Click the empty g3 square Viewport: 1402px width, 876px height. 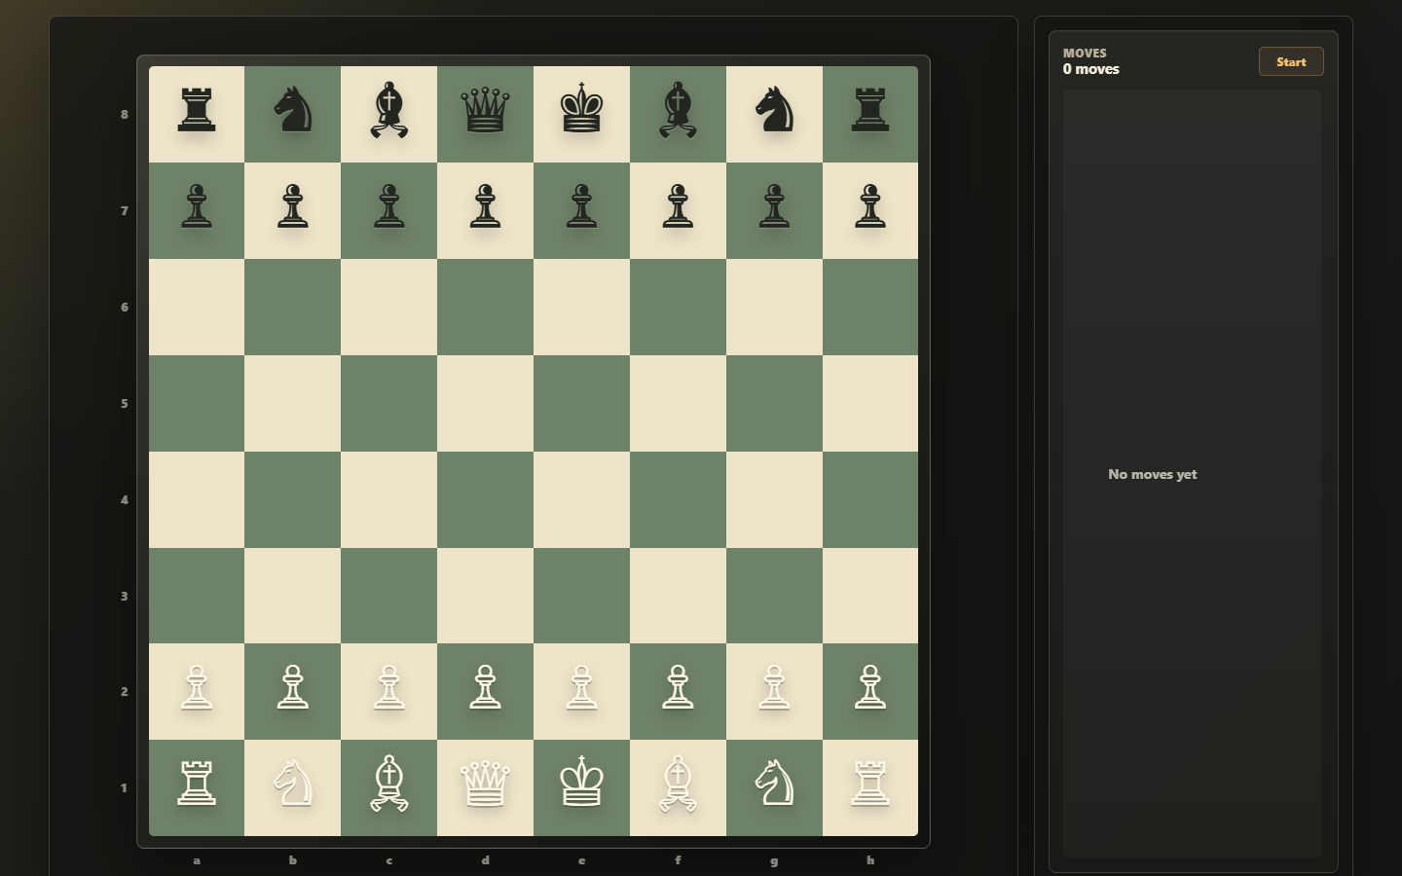point(774,596)
